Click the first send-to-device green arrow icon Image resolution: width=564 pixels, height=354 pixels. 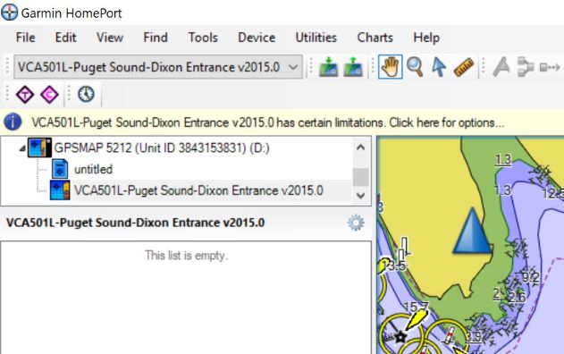point(328,67)
